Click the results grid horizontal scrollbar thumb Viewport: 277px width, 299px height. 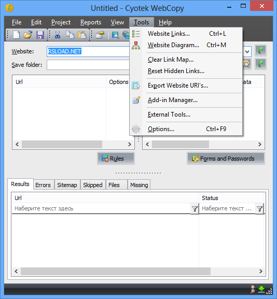click(x=116, y=272)
